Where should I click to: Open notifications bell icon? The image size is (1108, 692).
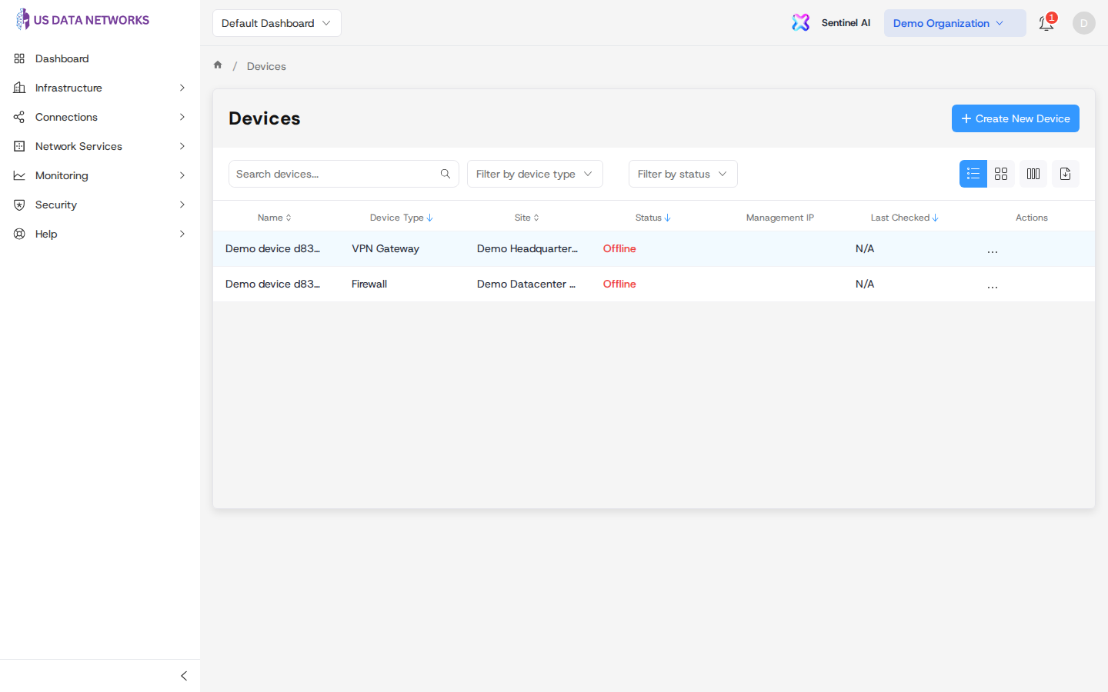(x=1046, y=22)
